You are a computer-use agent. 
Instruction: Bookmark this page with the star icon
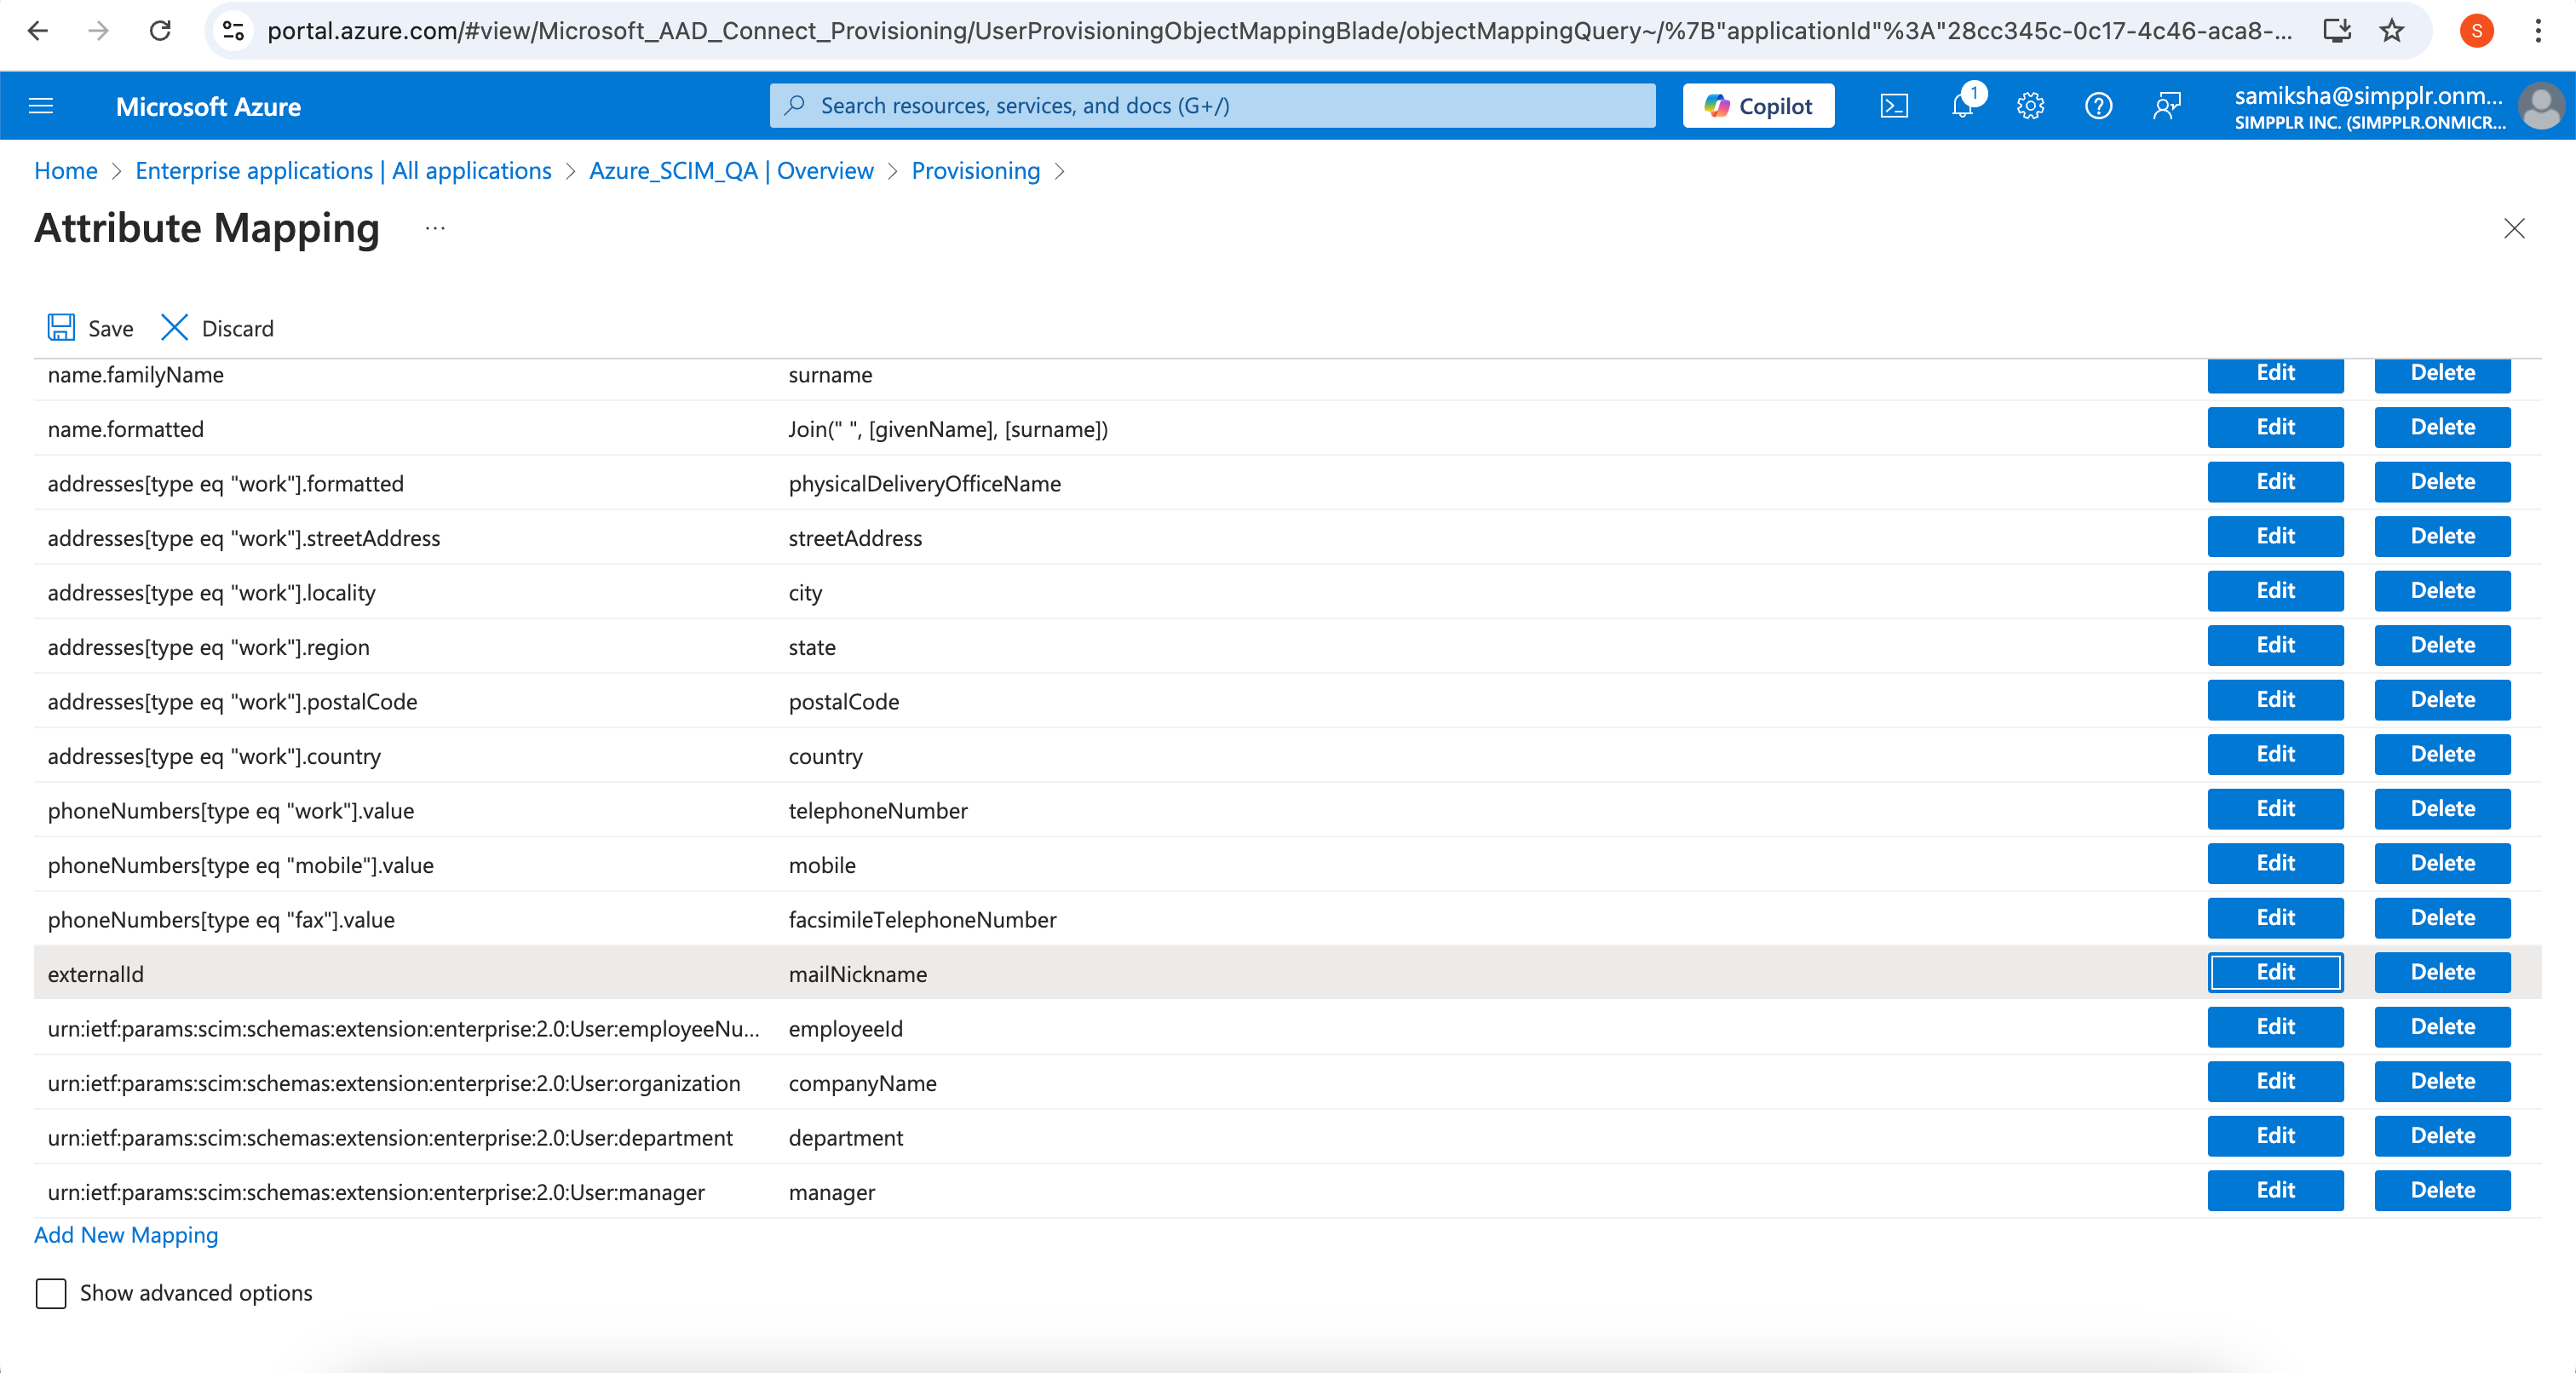(2391, 31)
